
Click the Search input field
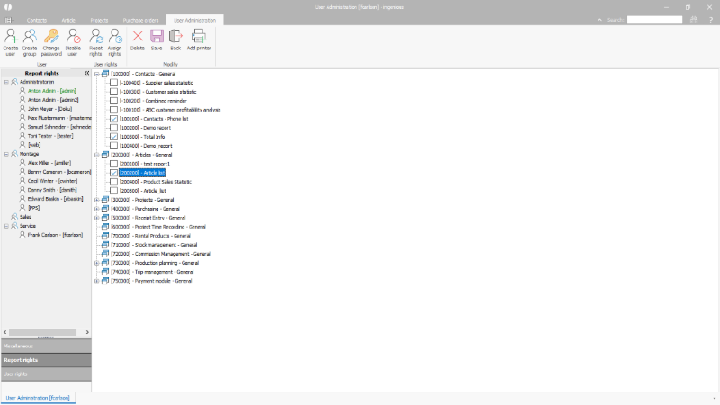(655, 20)
